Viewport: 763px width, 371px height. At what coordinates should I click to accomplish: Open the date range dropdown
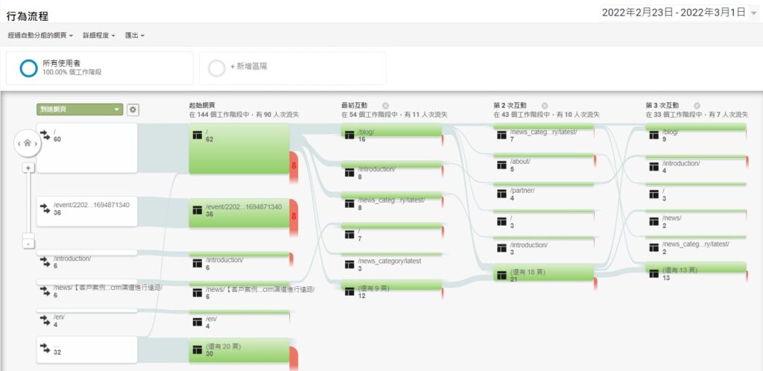680,13
